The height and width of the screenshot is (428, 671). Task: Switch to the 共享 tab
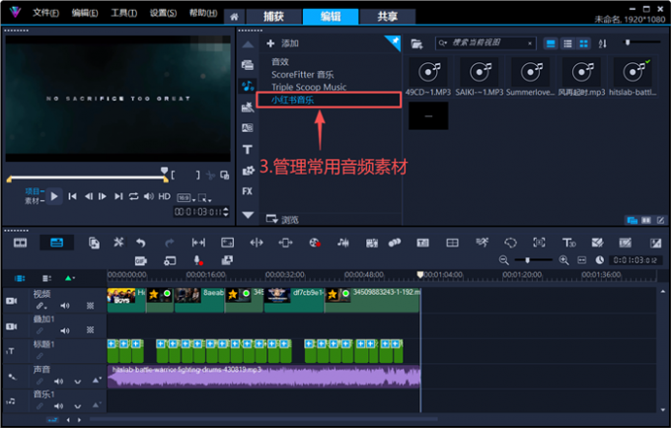click(x=387, y=17)
